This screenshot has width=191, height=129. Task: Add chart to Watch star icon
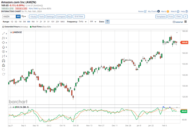click(x=178, y=11)
